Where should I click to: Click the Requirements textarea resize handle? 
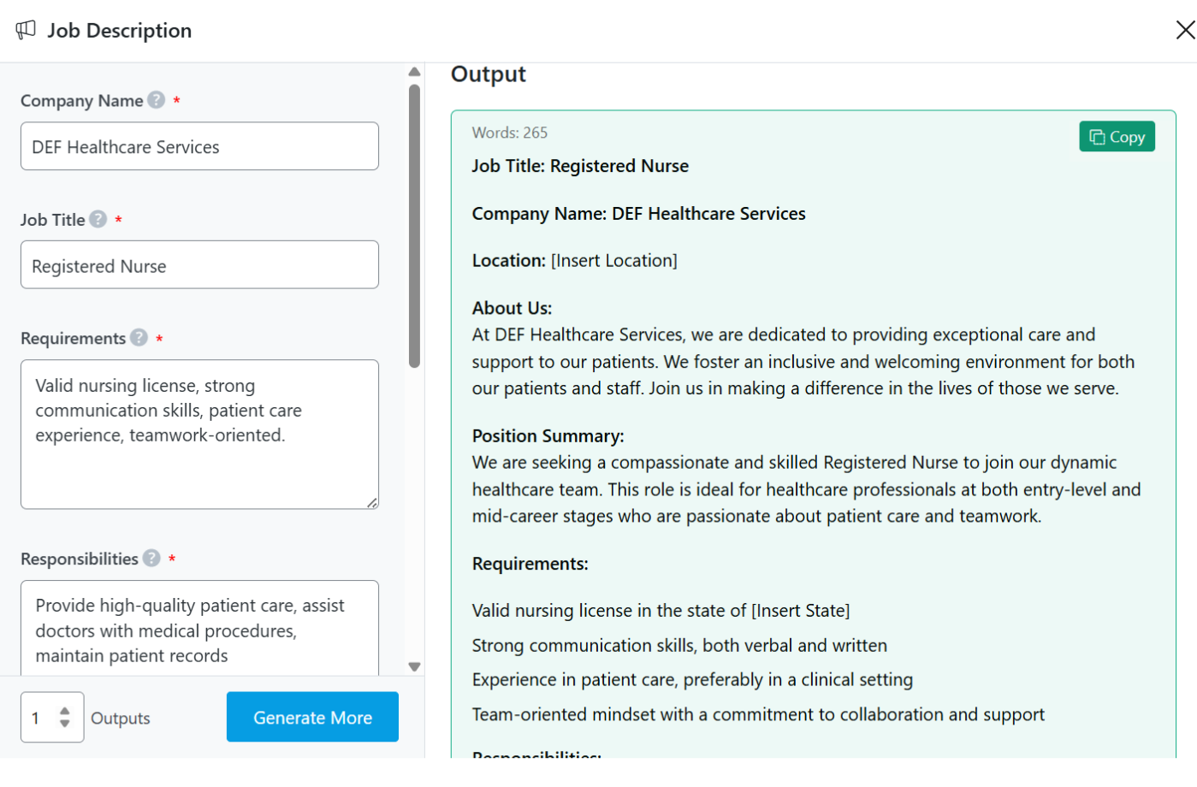pos(372,503)
